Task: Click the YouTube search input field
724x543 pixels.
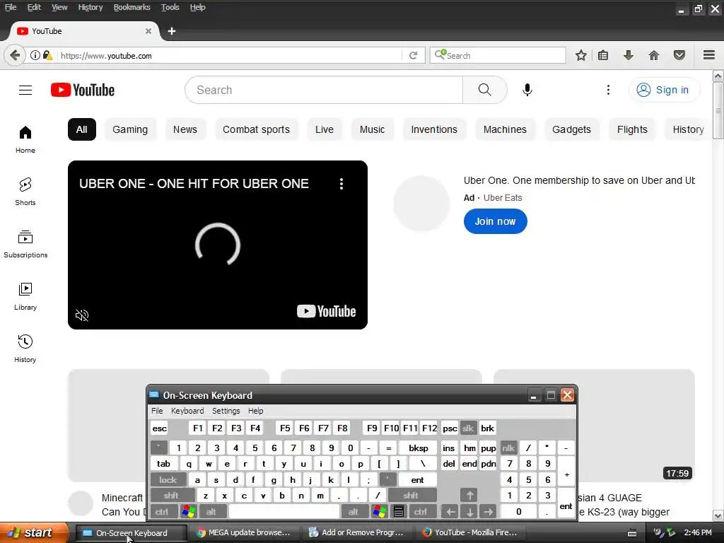Action: [324, 90]
